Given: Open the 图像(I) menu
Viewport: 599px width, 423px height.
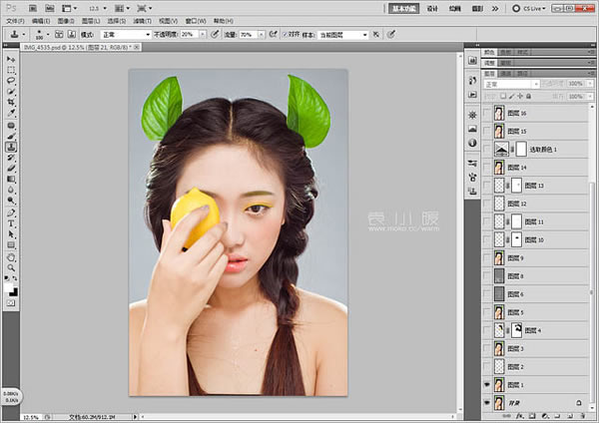Looking at the screenshot, I should 67,20.
